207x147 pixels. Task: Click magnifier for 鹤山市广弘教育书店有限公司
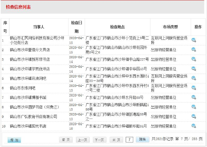(x=194, y=116)
